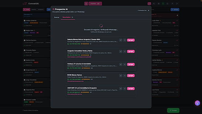Image resolution: width=202 pixels, height=114 pixels.
Task: Select Eduardo Castillo lead checkbox
Action: click(x=24, y=100)
